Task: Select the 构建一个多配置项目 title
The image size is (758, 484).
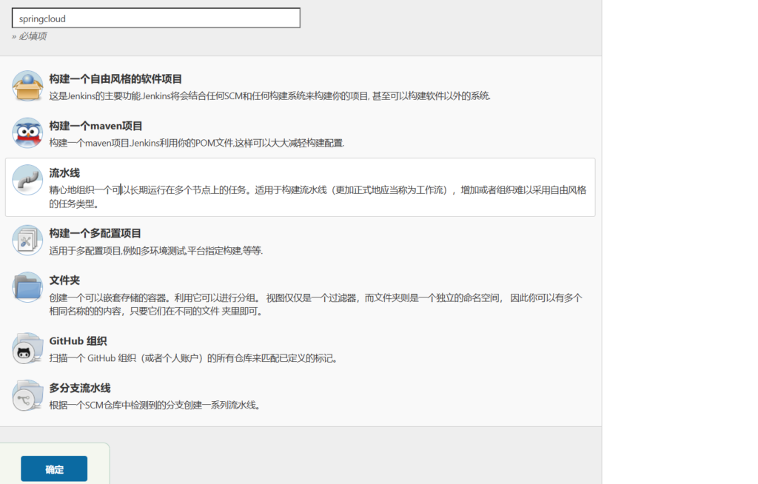Action: [95, 233]
